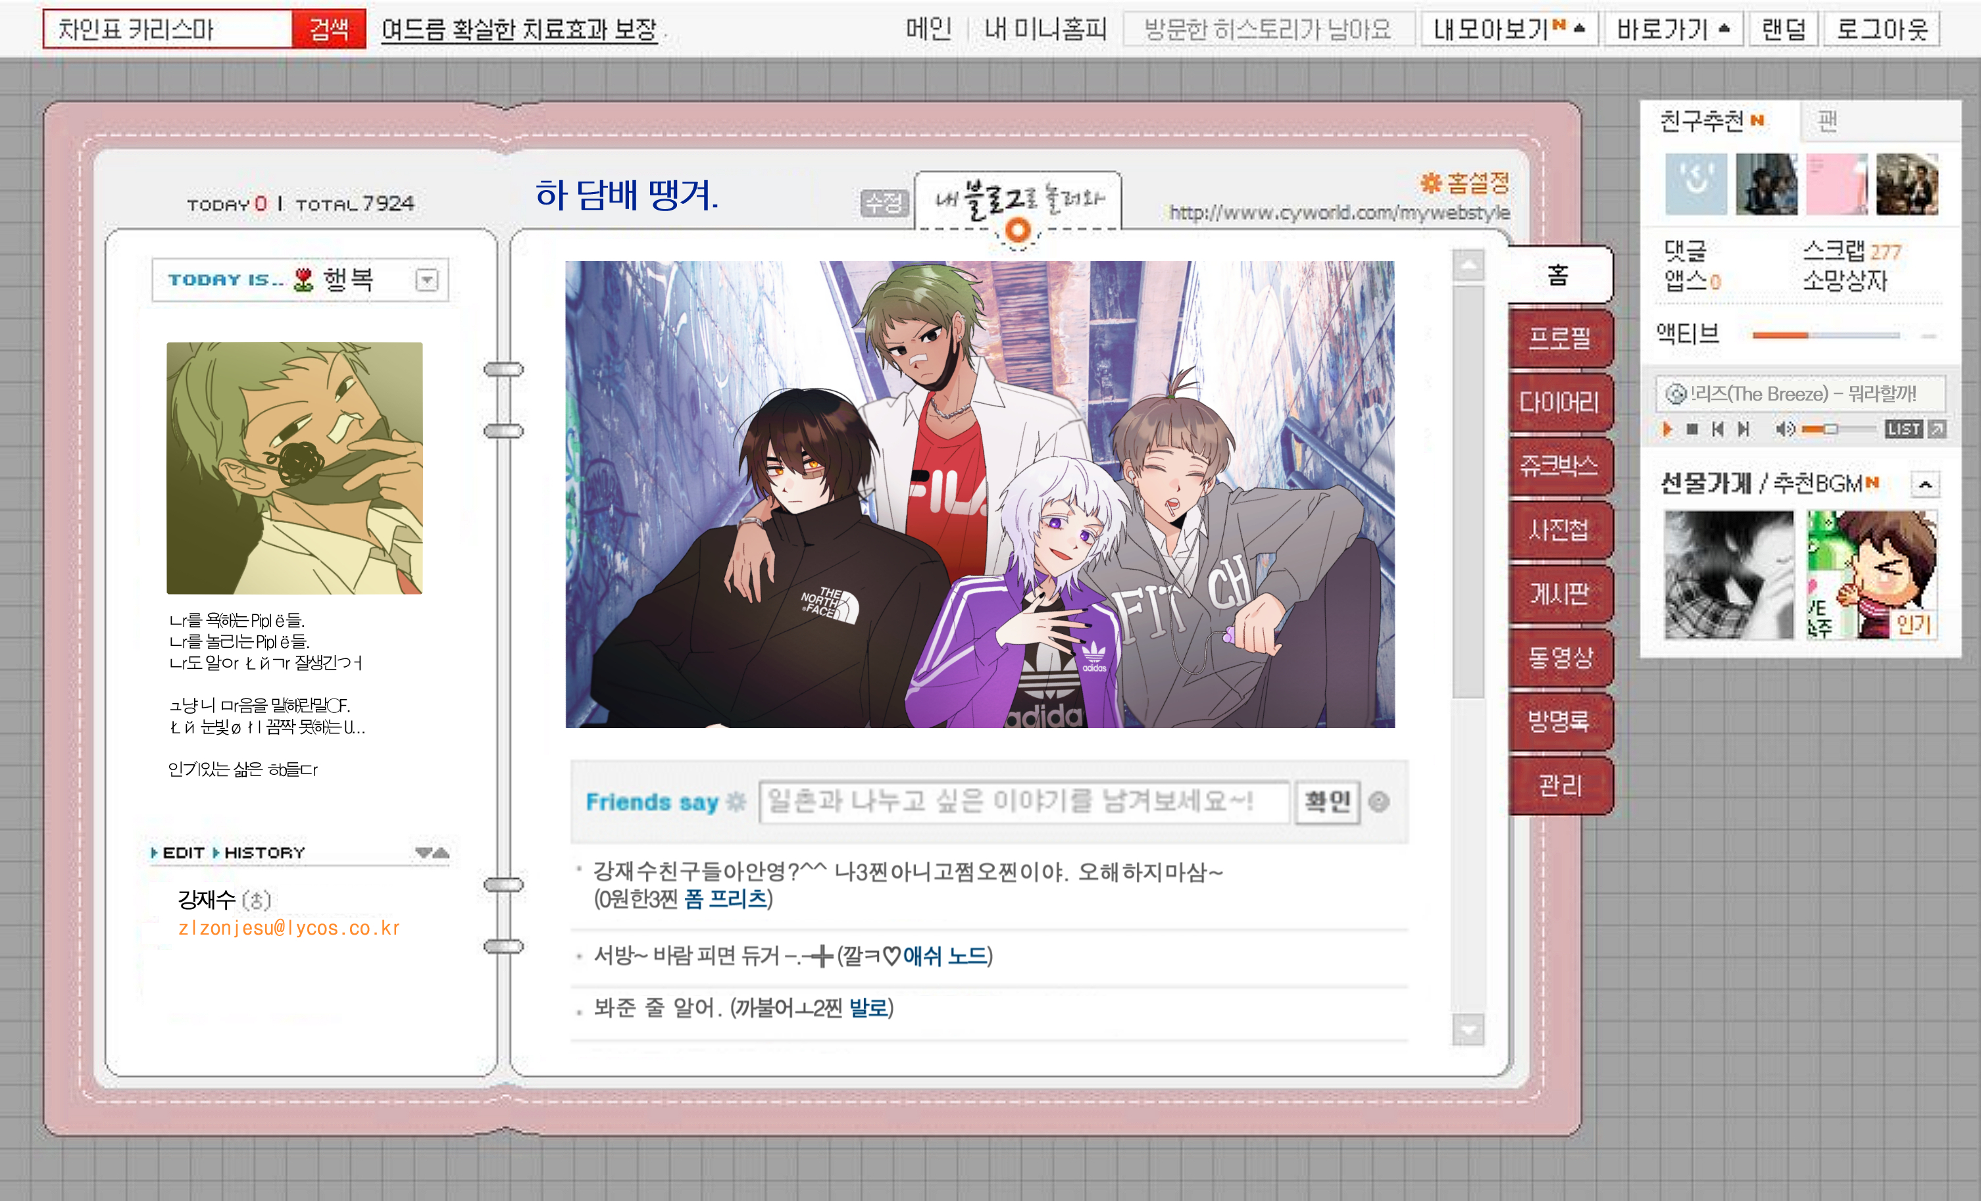Click the 로그아웃 button

coord(1881,29)
